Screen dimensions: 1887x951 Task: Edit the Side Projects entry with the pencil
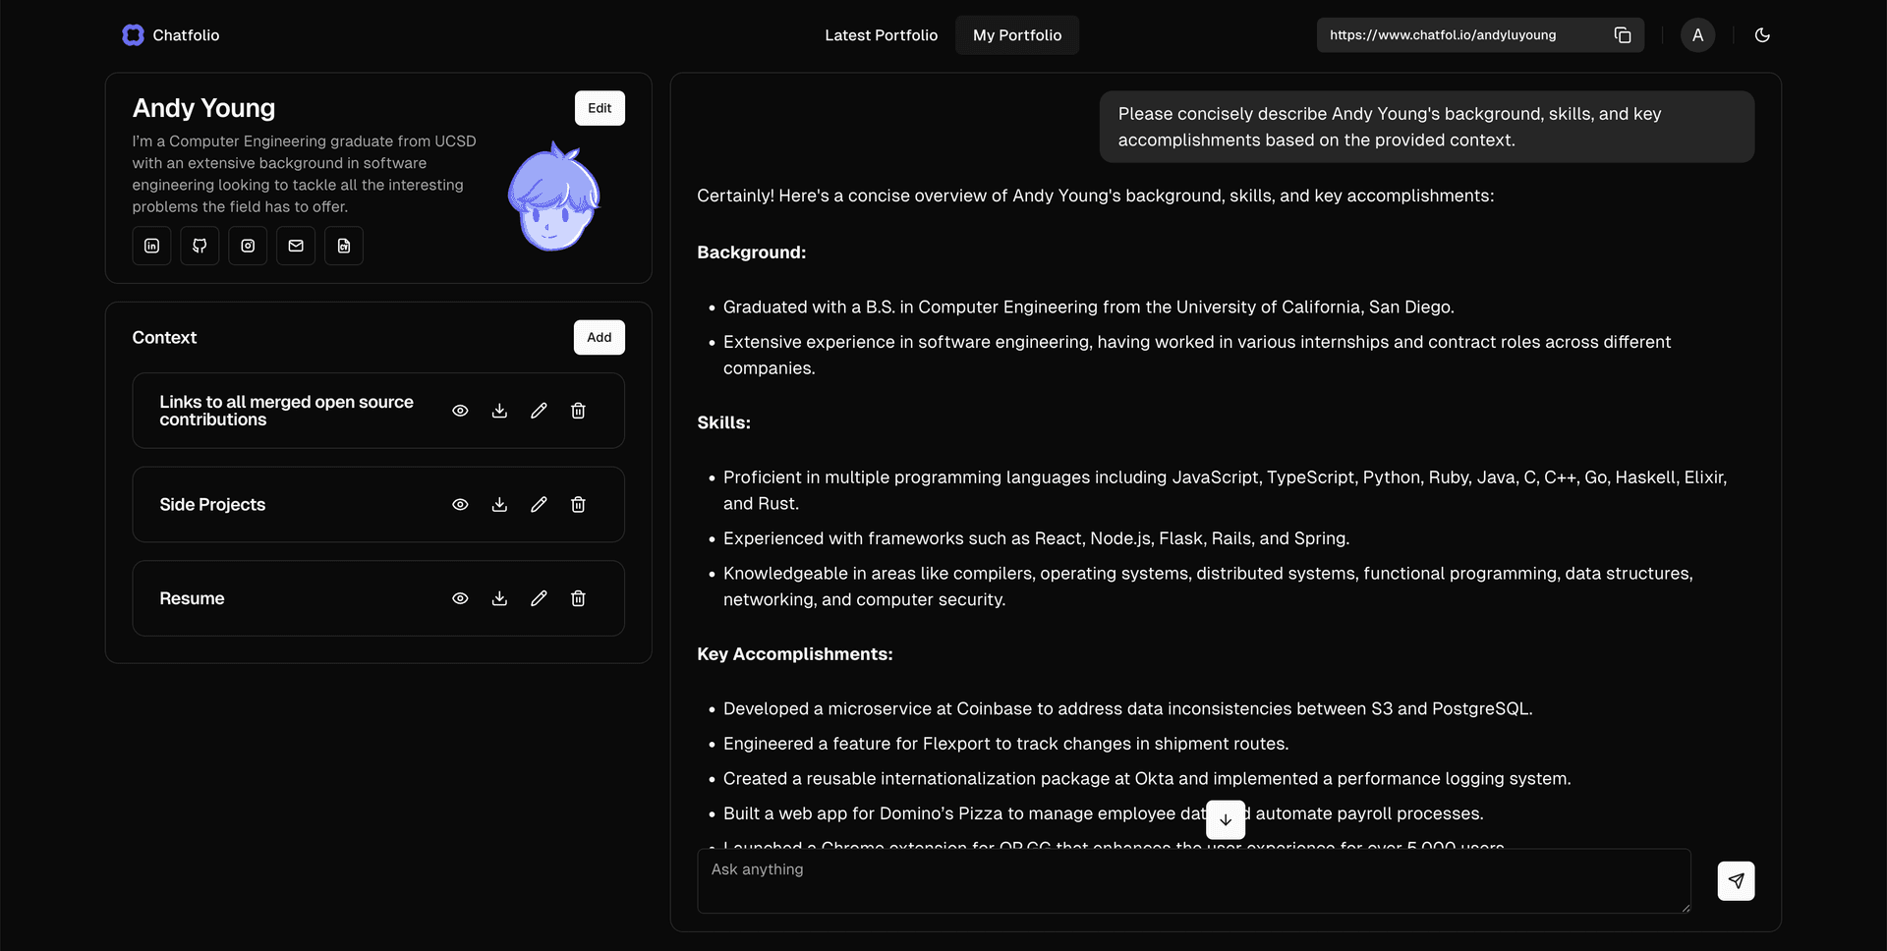tap(539, 504)
